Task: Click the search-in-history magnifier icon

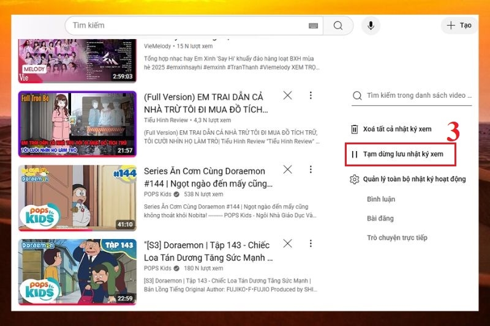Action: coord(357,95)
